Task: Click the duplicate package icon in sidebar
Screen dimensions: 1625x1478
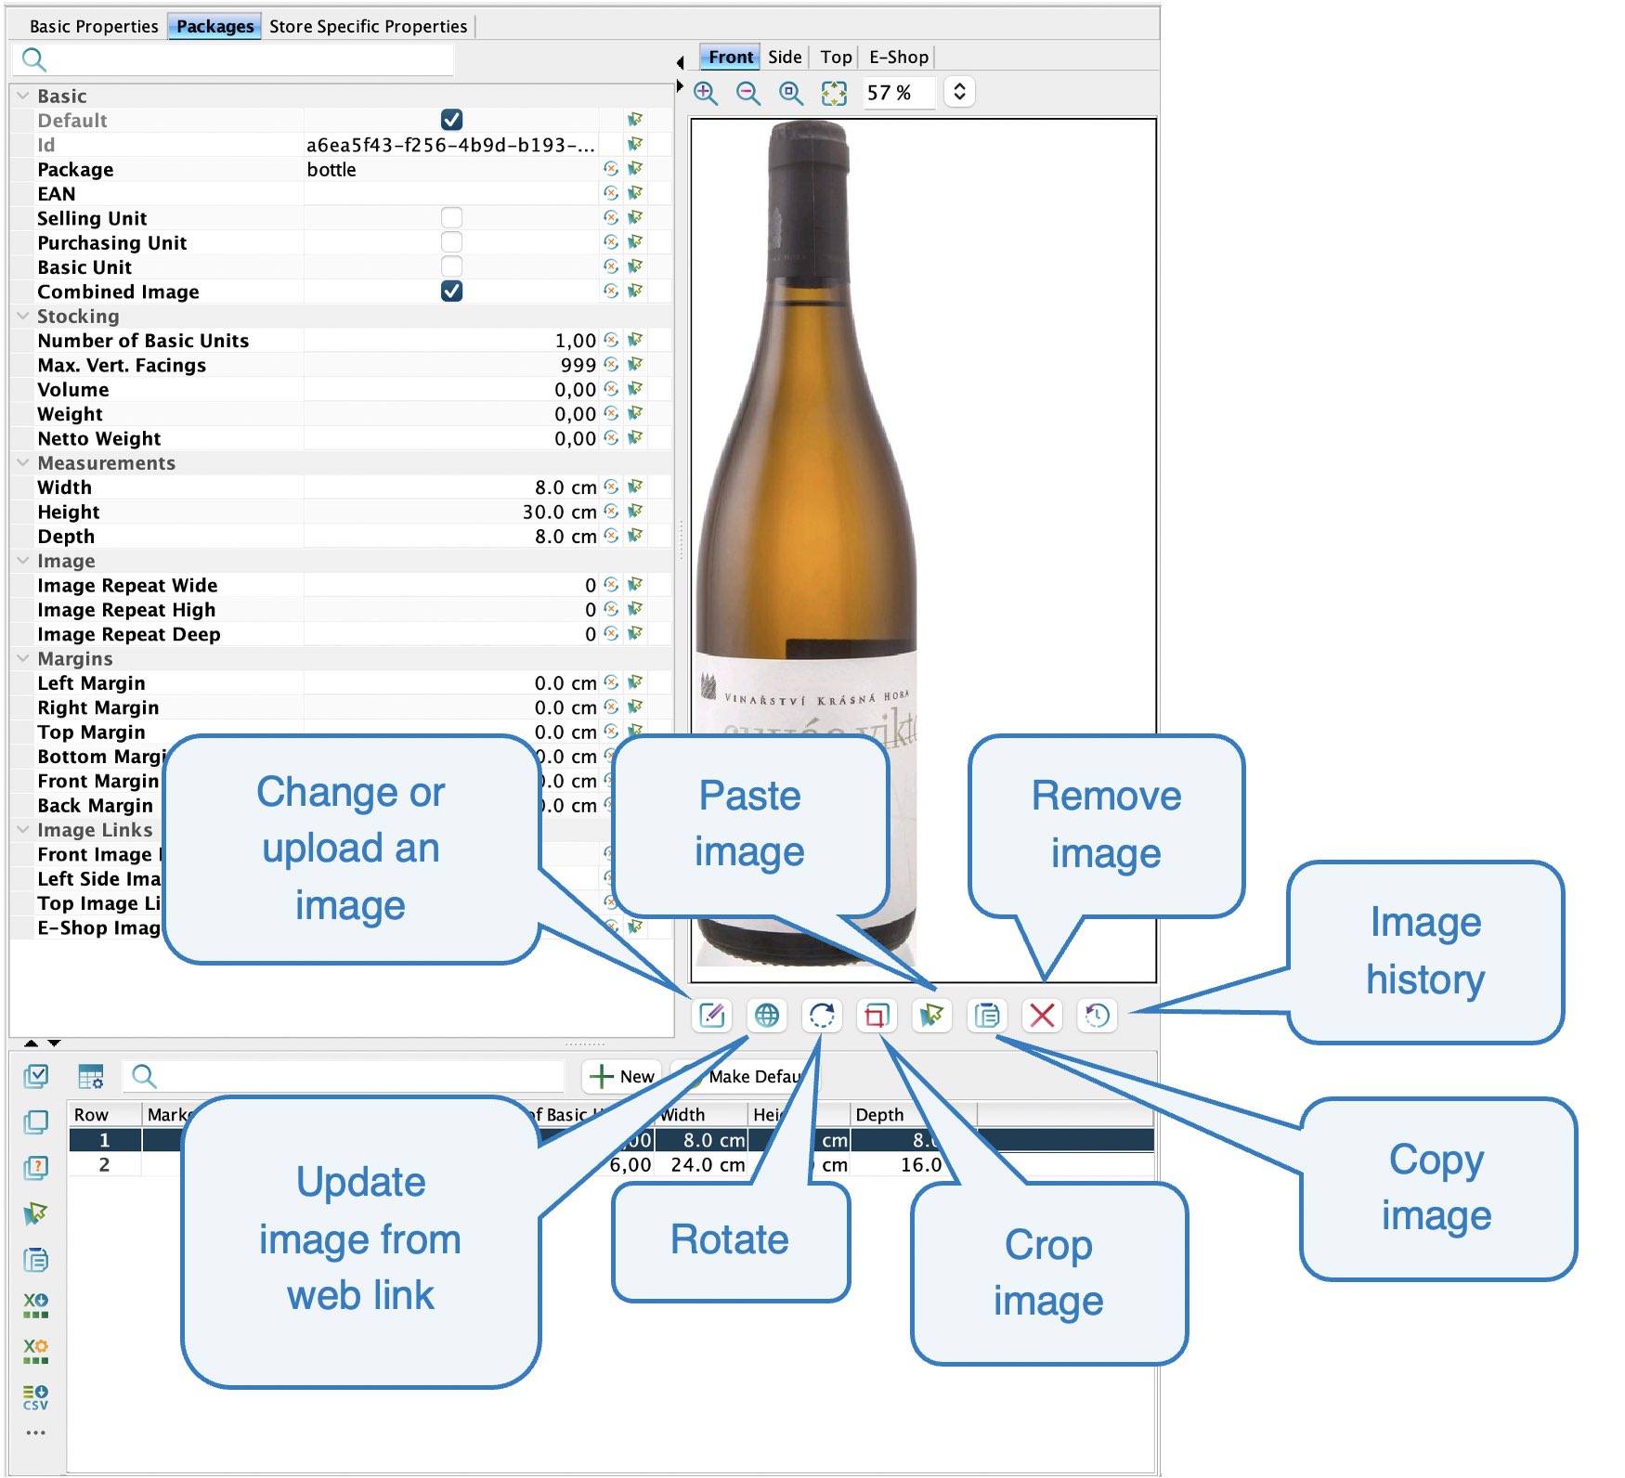Action: (36, 1121)
